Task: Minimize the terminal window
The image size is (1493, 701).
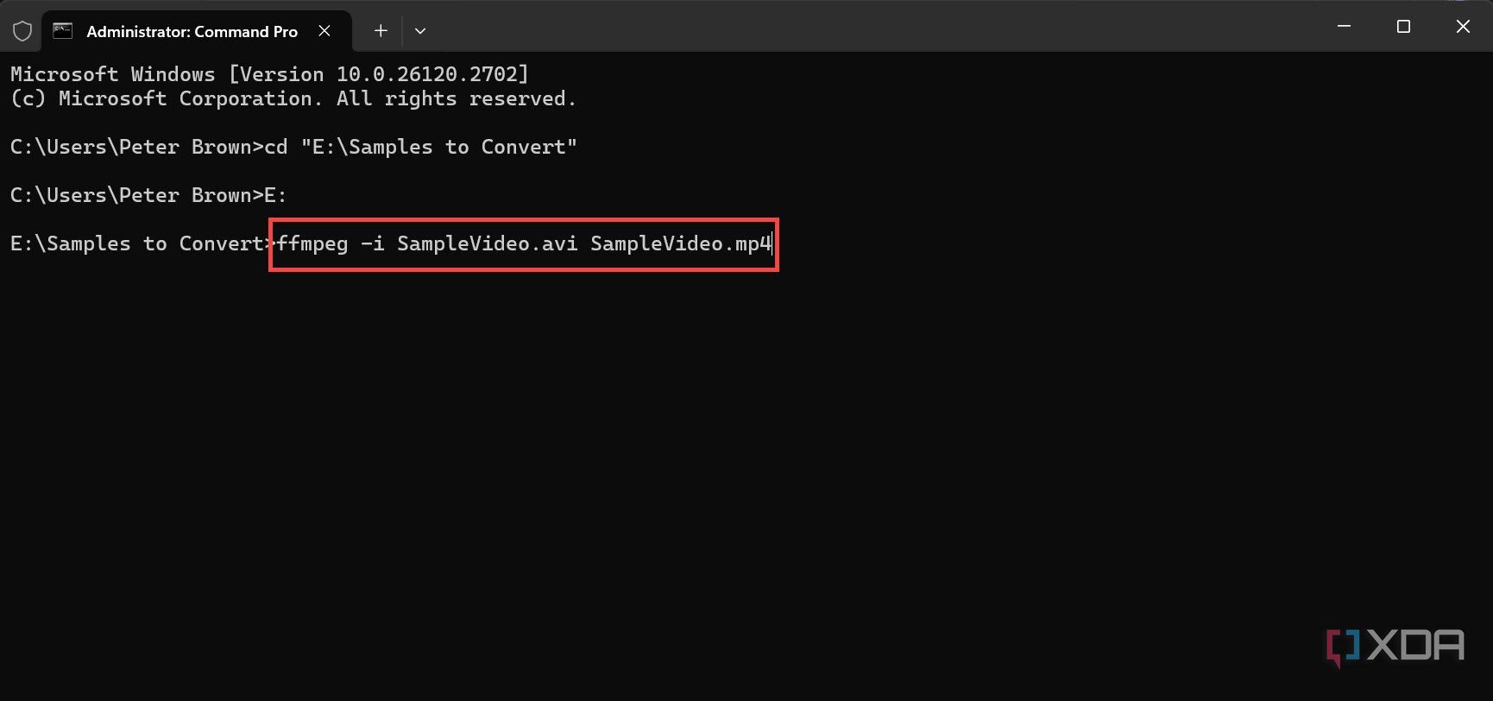Action: tap(1344, 27)
